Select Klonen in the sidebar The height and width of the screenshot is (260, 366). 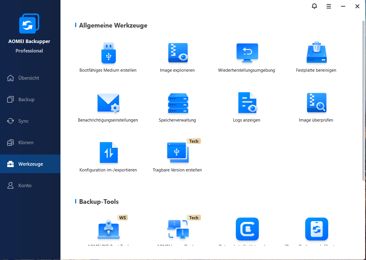(x=26, y=142)
